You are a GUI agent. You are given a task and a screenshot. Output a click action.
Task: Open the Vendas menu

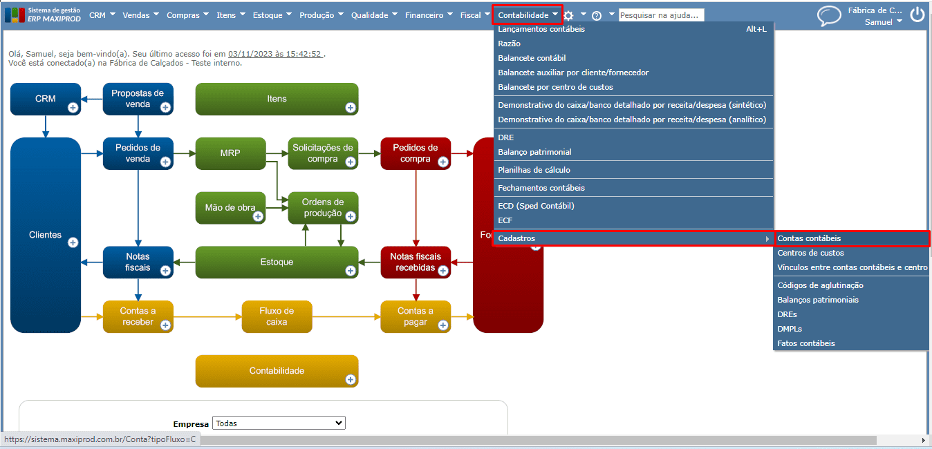pos(140,15)
